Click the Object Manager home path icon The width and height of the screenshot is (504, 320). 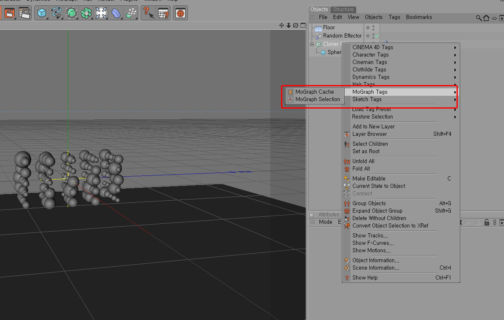click(x=486, y=18)
